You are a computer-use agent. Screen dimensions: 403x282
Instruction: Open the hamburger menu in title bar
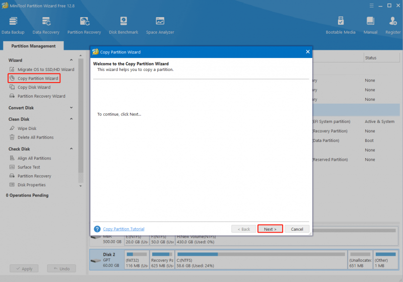(x=371, y=6)
